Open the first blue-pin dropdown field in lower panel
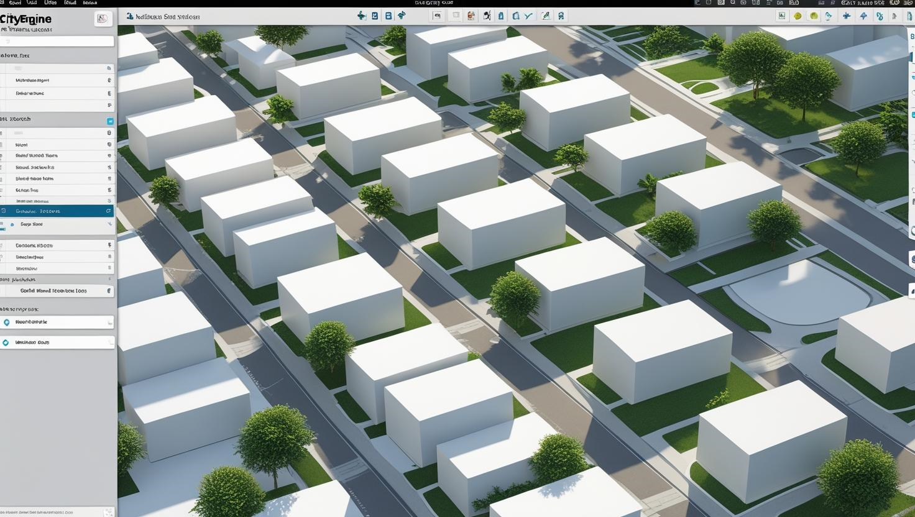This screenshot has width=915, height=517. (x=57, y=323)
